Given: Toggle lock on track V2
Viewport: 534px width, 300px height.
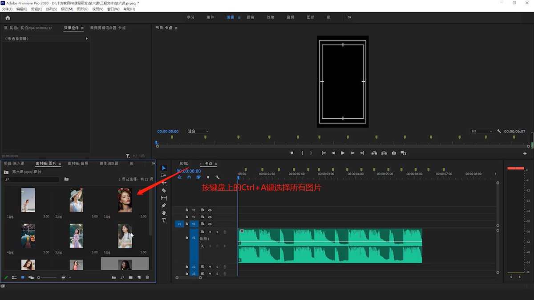Looking at the screenshot, I should pyautogui.click(x=187, y=217).
